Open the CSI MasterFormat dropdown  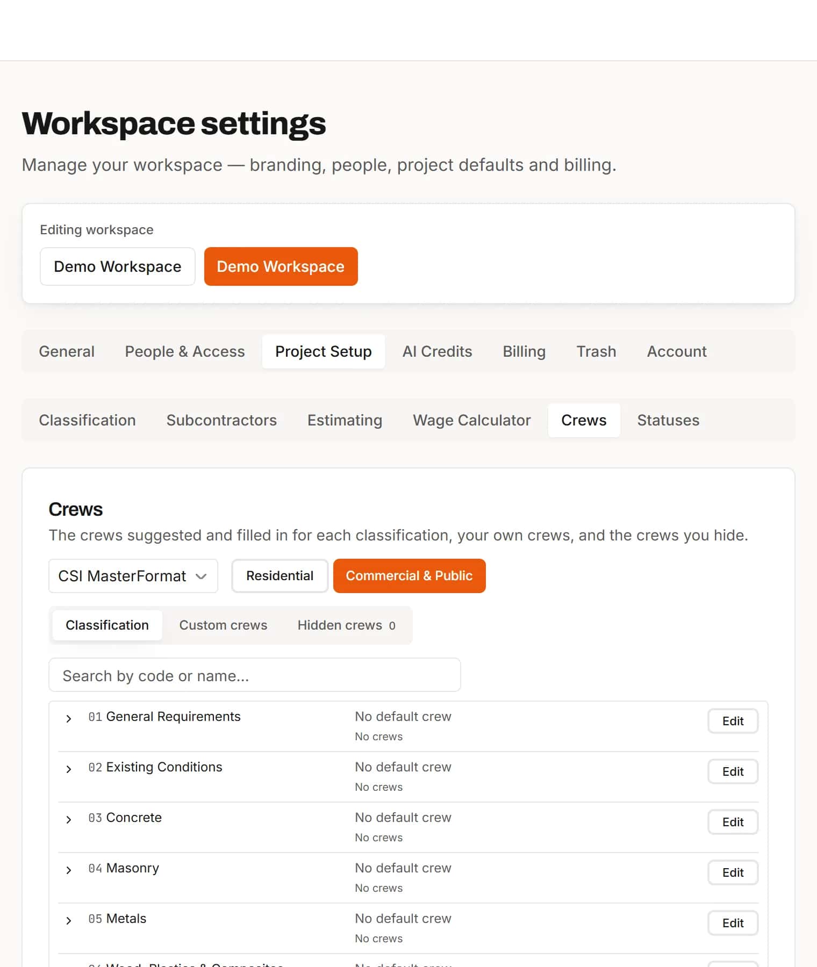tap(133, 576)
